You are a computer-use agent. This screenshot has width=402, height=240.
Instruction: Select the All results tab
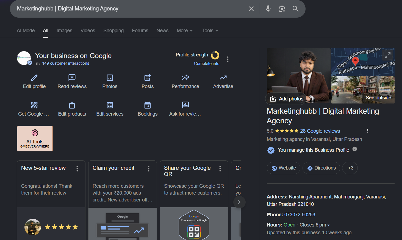[46, 31]
